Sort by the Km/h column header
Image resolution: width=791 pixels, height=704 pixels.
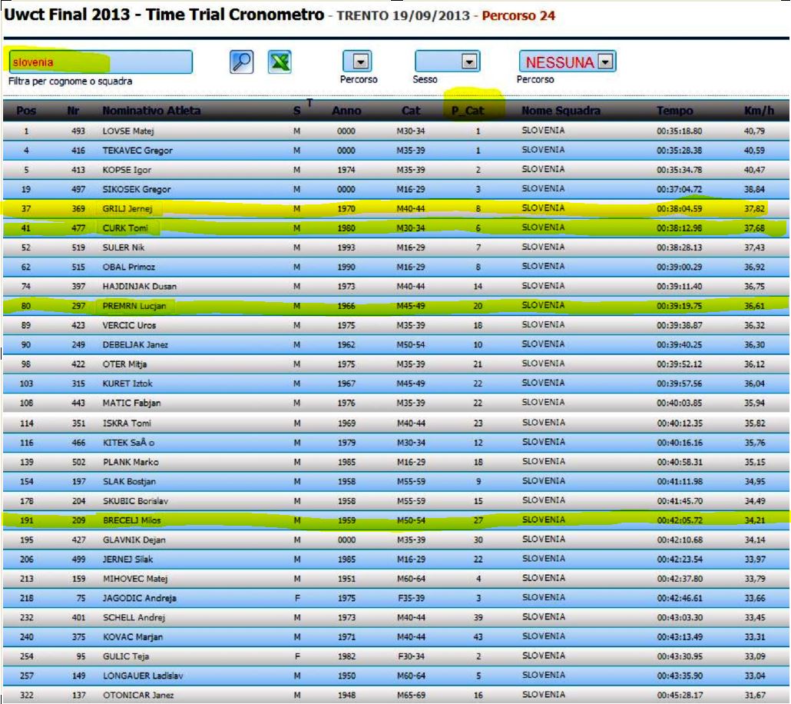[759, 111]
